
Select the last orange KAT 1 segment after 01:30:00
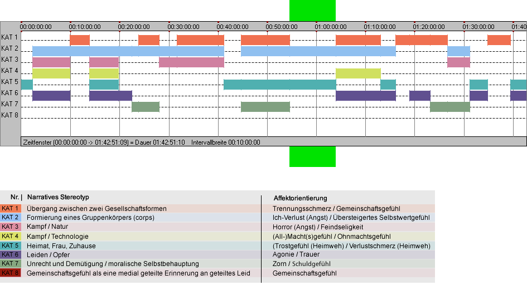pyautogui.click(x=499, y=40)
